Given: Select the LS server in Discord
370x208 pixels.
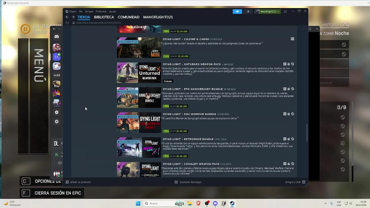Looking at the screenshot, I should click(x=57, y=57).
